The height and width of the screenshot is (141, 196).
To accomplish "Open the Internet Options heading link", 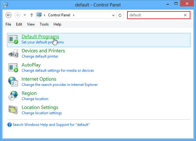I will coord(39,79).
